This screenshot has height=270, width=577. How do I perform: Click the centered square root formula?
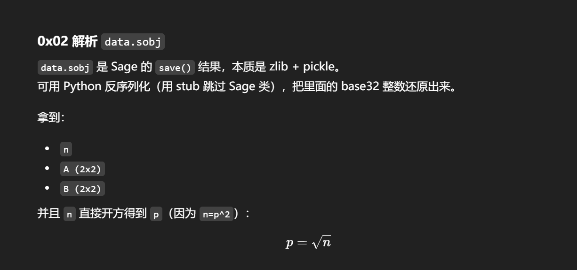[308, 243]
